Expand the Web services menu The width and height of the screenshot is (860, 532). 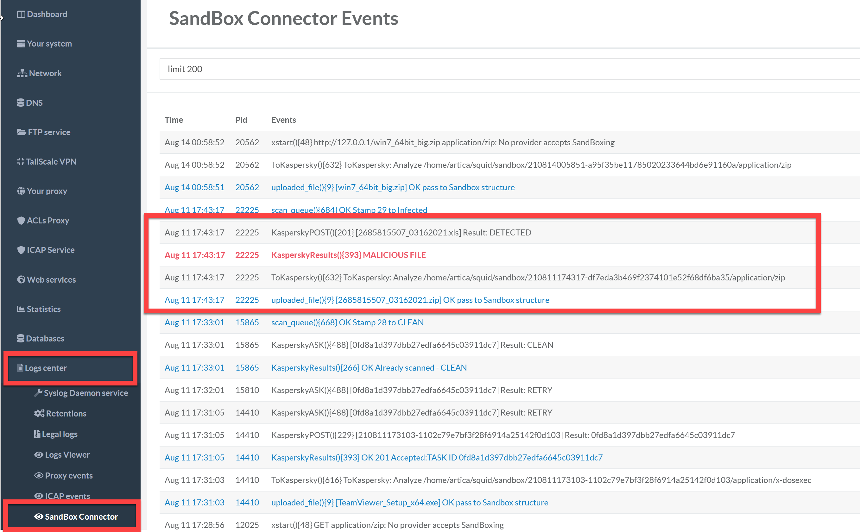click(x=51, y=280)
